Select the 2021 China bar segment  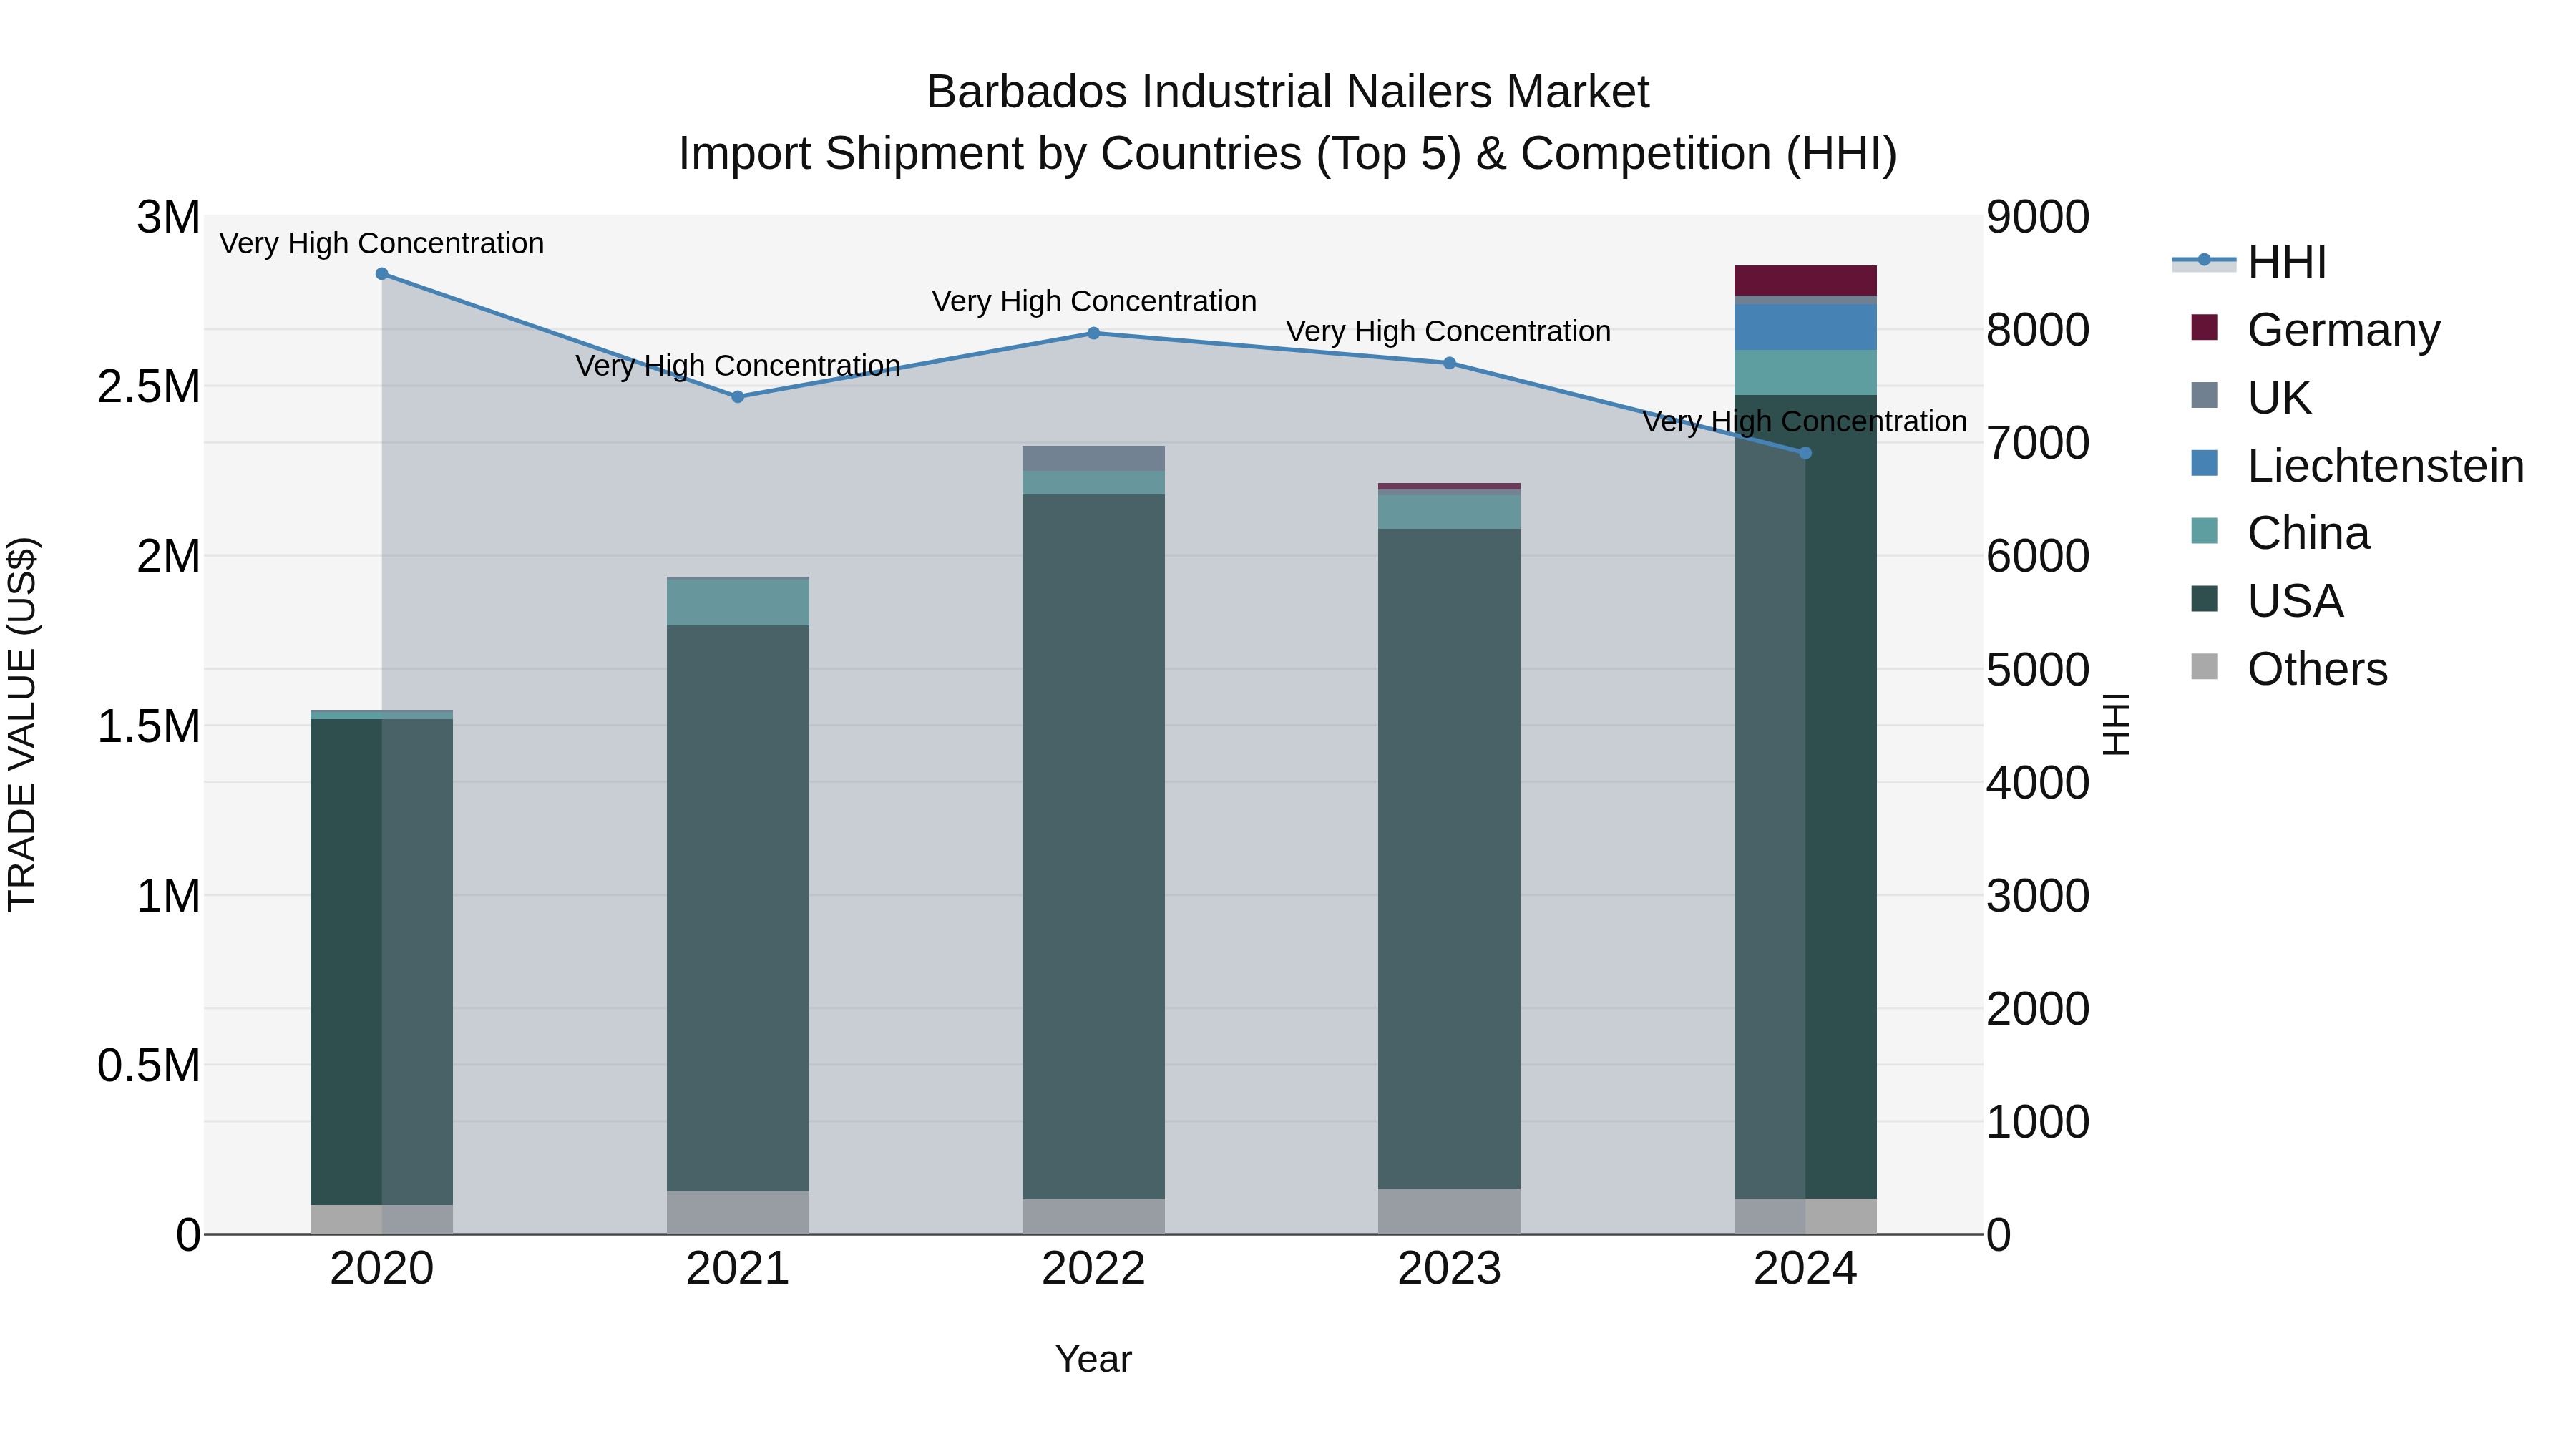(738, 602)
